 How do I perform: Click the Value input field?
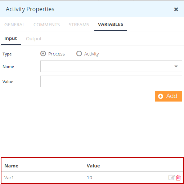click(x=111, y=81)
